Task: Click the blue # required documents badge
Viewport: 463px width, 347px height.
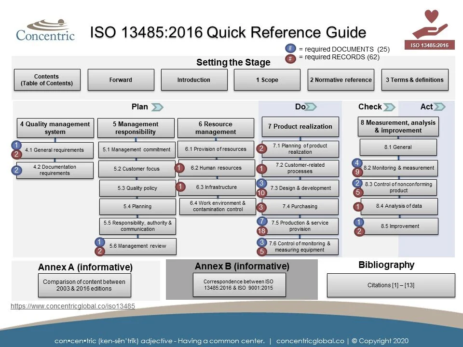Action: [289, 49]
